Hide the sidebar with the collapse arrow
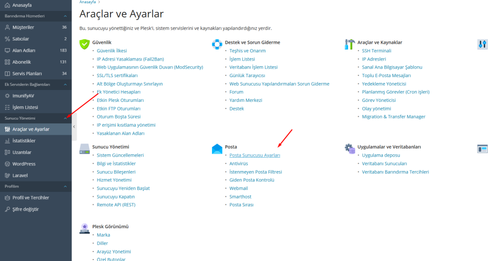The height and width of the screenshot is (261, 488). click(x=74, y=127)
